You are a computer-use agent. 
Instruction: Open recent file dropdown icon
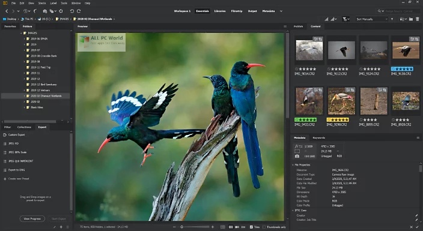tap(403, 19)
